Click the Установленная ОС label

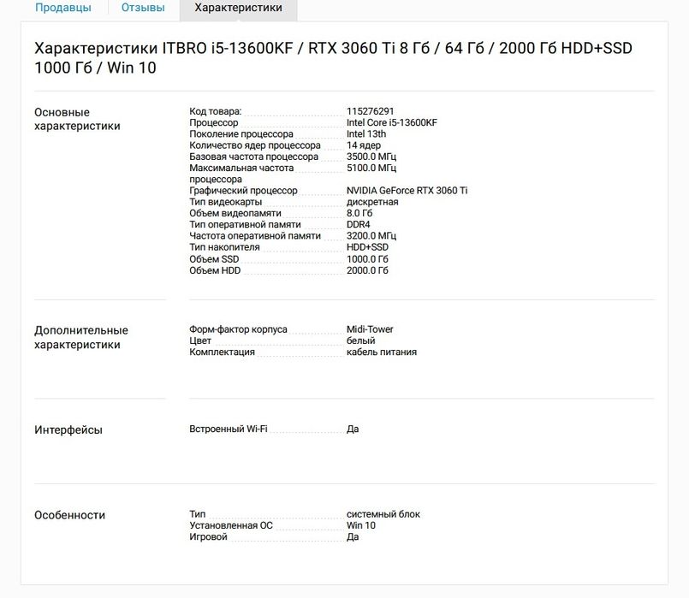coord(231,525)
